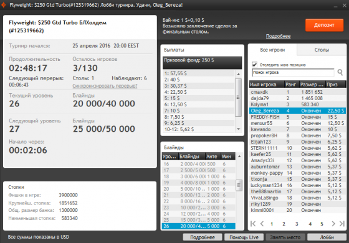Open players page 1
The image size is (349, 243).
(x=272, y=224)
